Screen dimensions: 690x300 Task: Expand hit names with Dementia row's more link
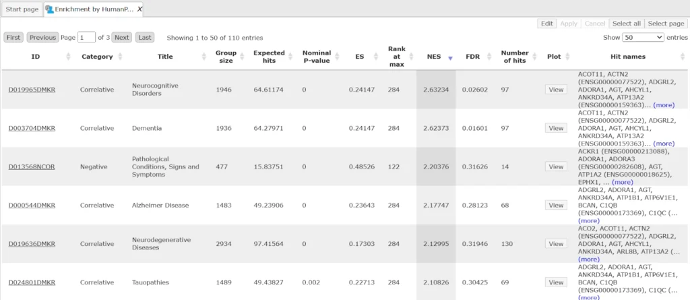pyautogui.click(x=663, y=144)
